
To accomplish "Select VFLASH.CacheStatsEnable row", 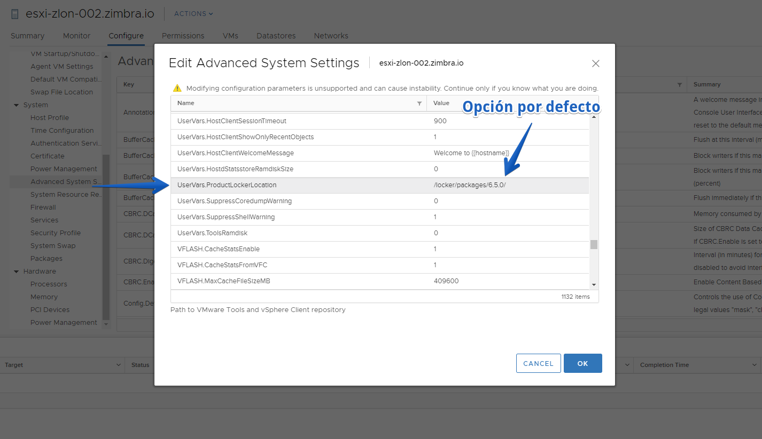I will point(380,249).
